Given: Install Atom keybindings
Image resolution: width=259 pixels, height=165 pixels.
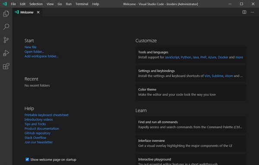Looking at the screenshot, I should 229,76.
